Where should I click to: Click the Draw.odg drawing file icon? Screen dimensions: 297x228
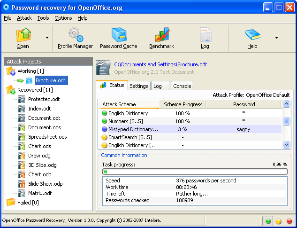coord(22,156)
